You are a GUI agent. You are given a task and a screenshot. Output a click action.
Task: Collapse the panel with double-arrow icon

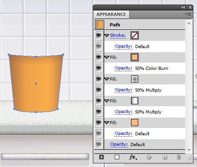[183, 7]
